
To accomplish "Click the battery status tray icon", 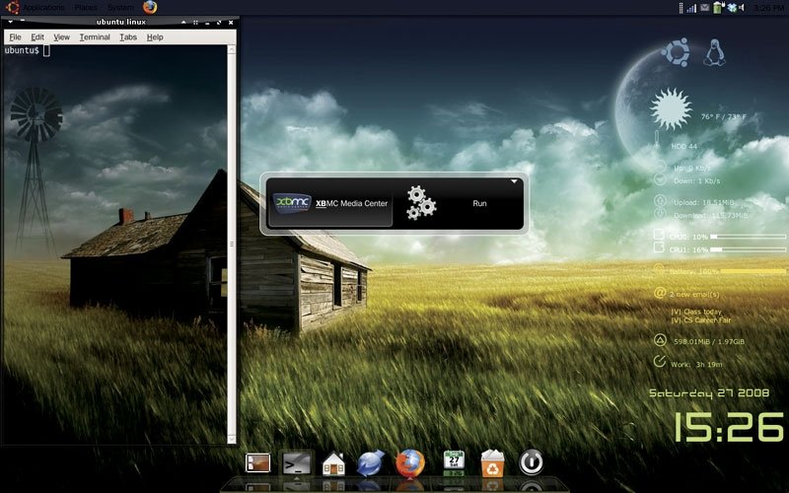I will (718, 8).
